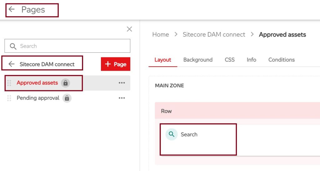Viewport: 320px width, 171px height.
Task: Open the CSS tab
Action: (x=230, y=60)
